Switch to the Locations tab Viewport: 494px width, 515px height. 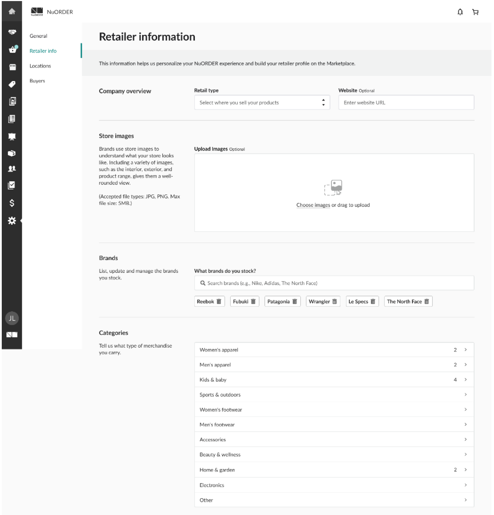point(40,66)
